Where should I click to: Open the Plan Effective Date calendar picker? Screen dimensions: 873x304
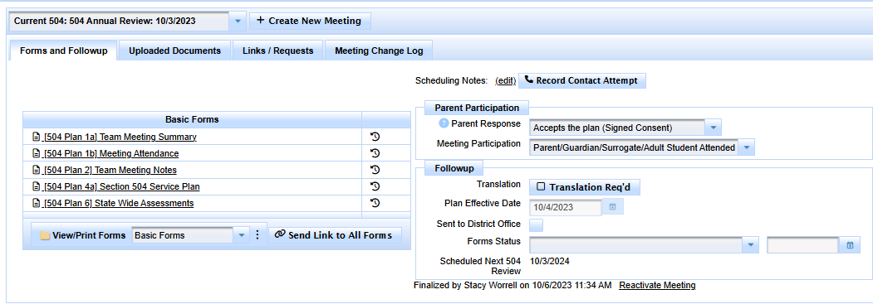[612, 207]
